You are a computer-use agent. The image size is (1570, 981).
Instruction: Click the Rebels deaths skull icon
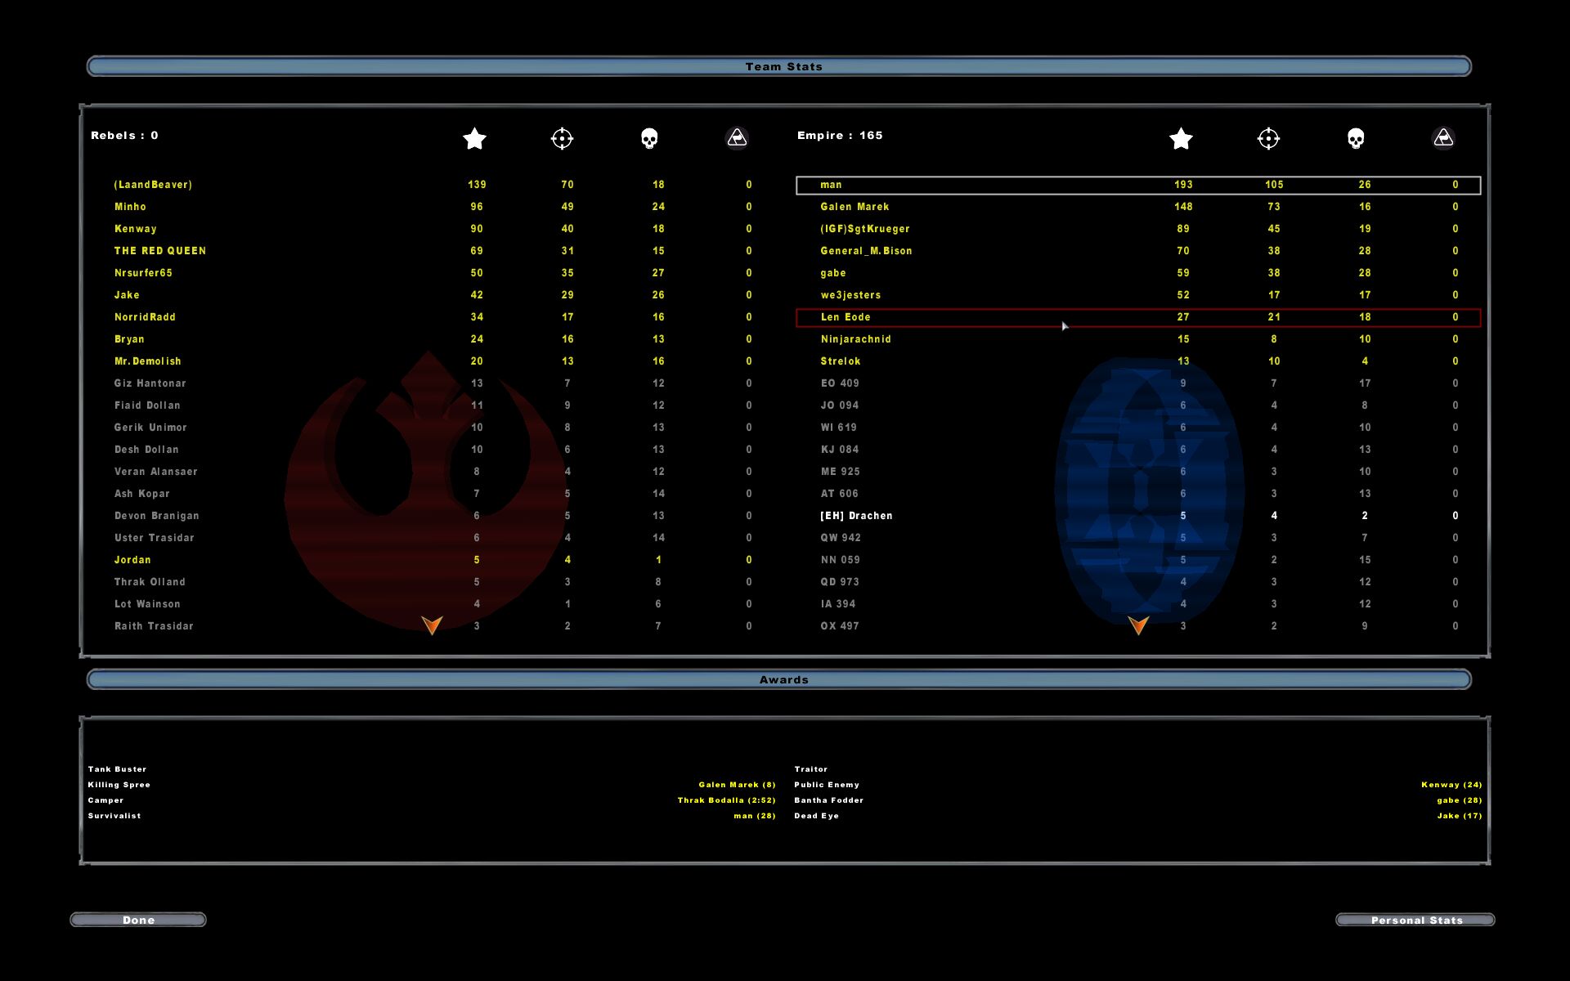(649, 138)
